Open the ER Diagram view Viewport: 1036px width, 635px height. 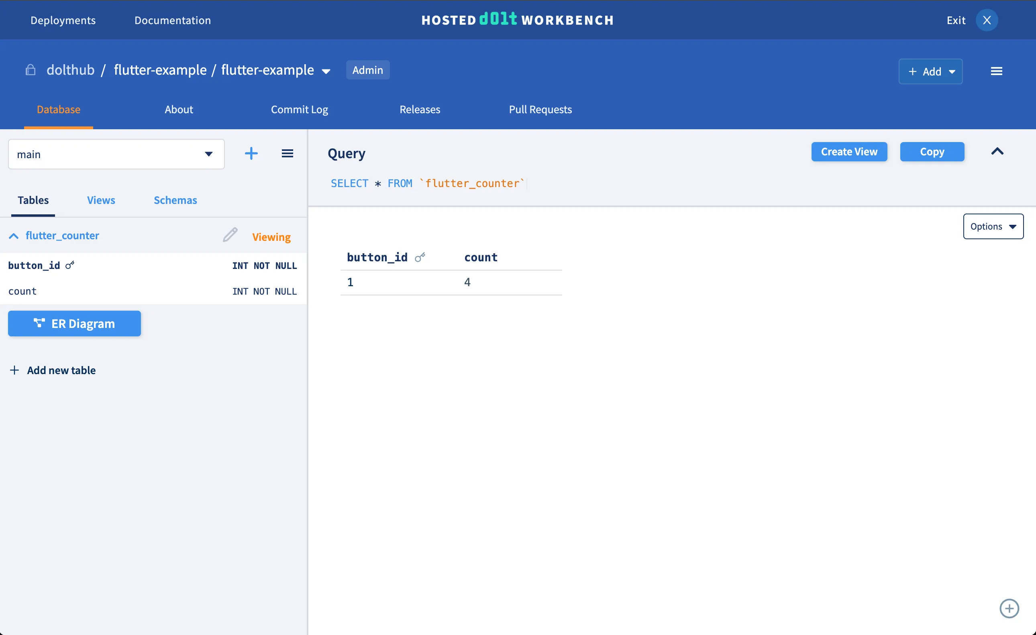point(74,324)
